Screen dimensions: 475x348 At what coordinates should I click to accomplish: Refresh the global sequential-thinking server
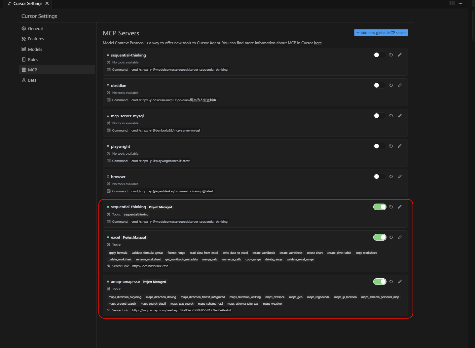tap(391, 55)
